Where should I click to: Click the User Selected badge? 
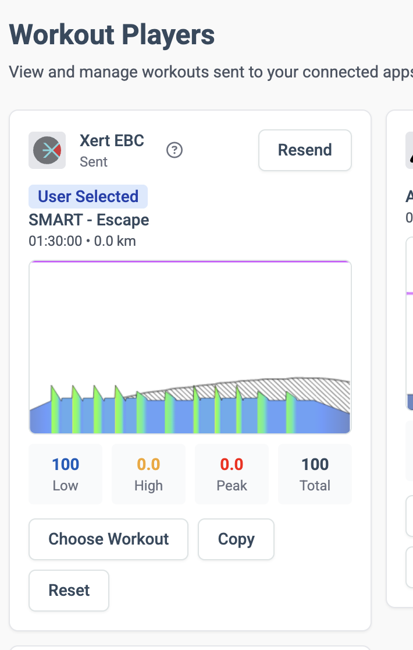(x=88, y=197)
